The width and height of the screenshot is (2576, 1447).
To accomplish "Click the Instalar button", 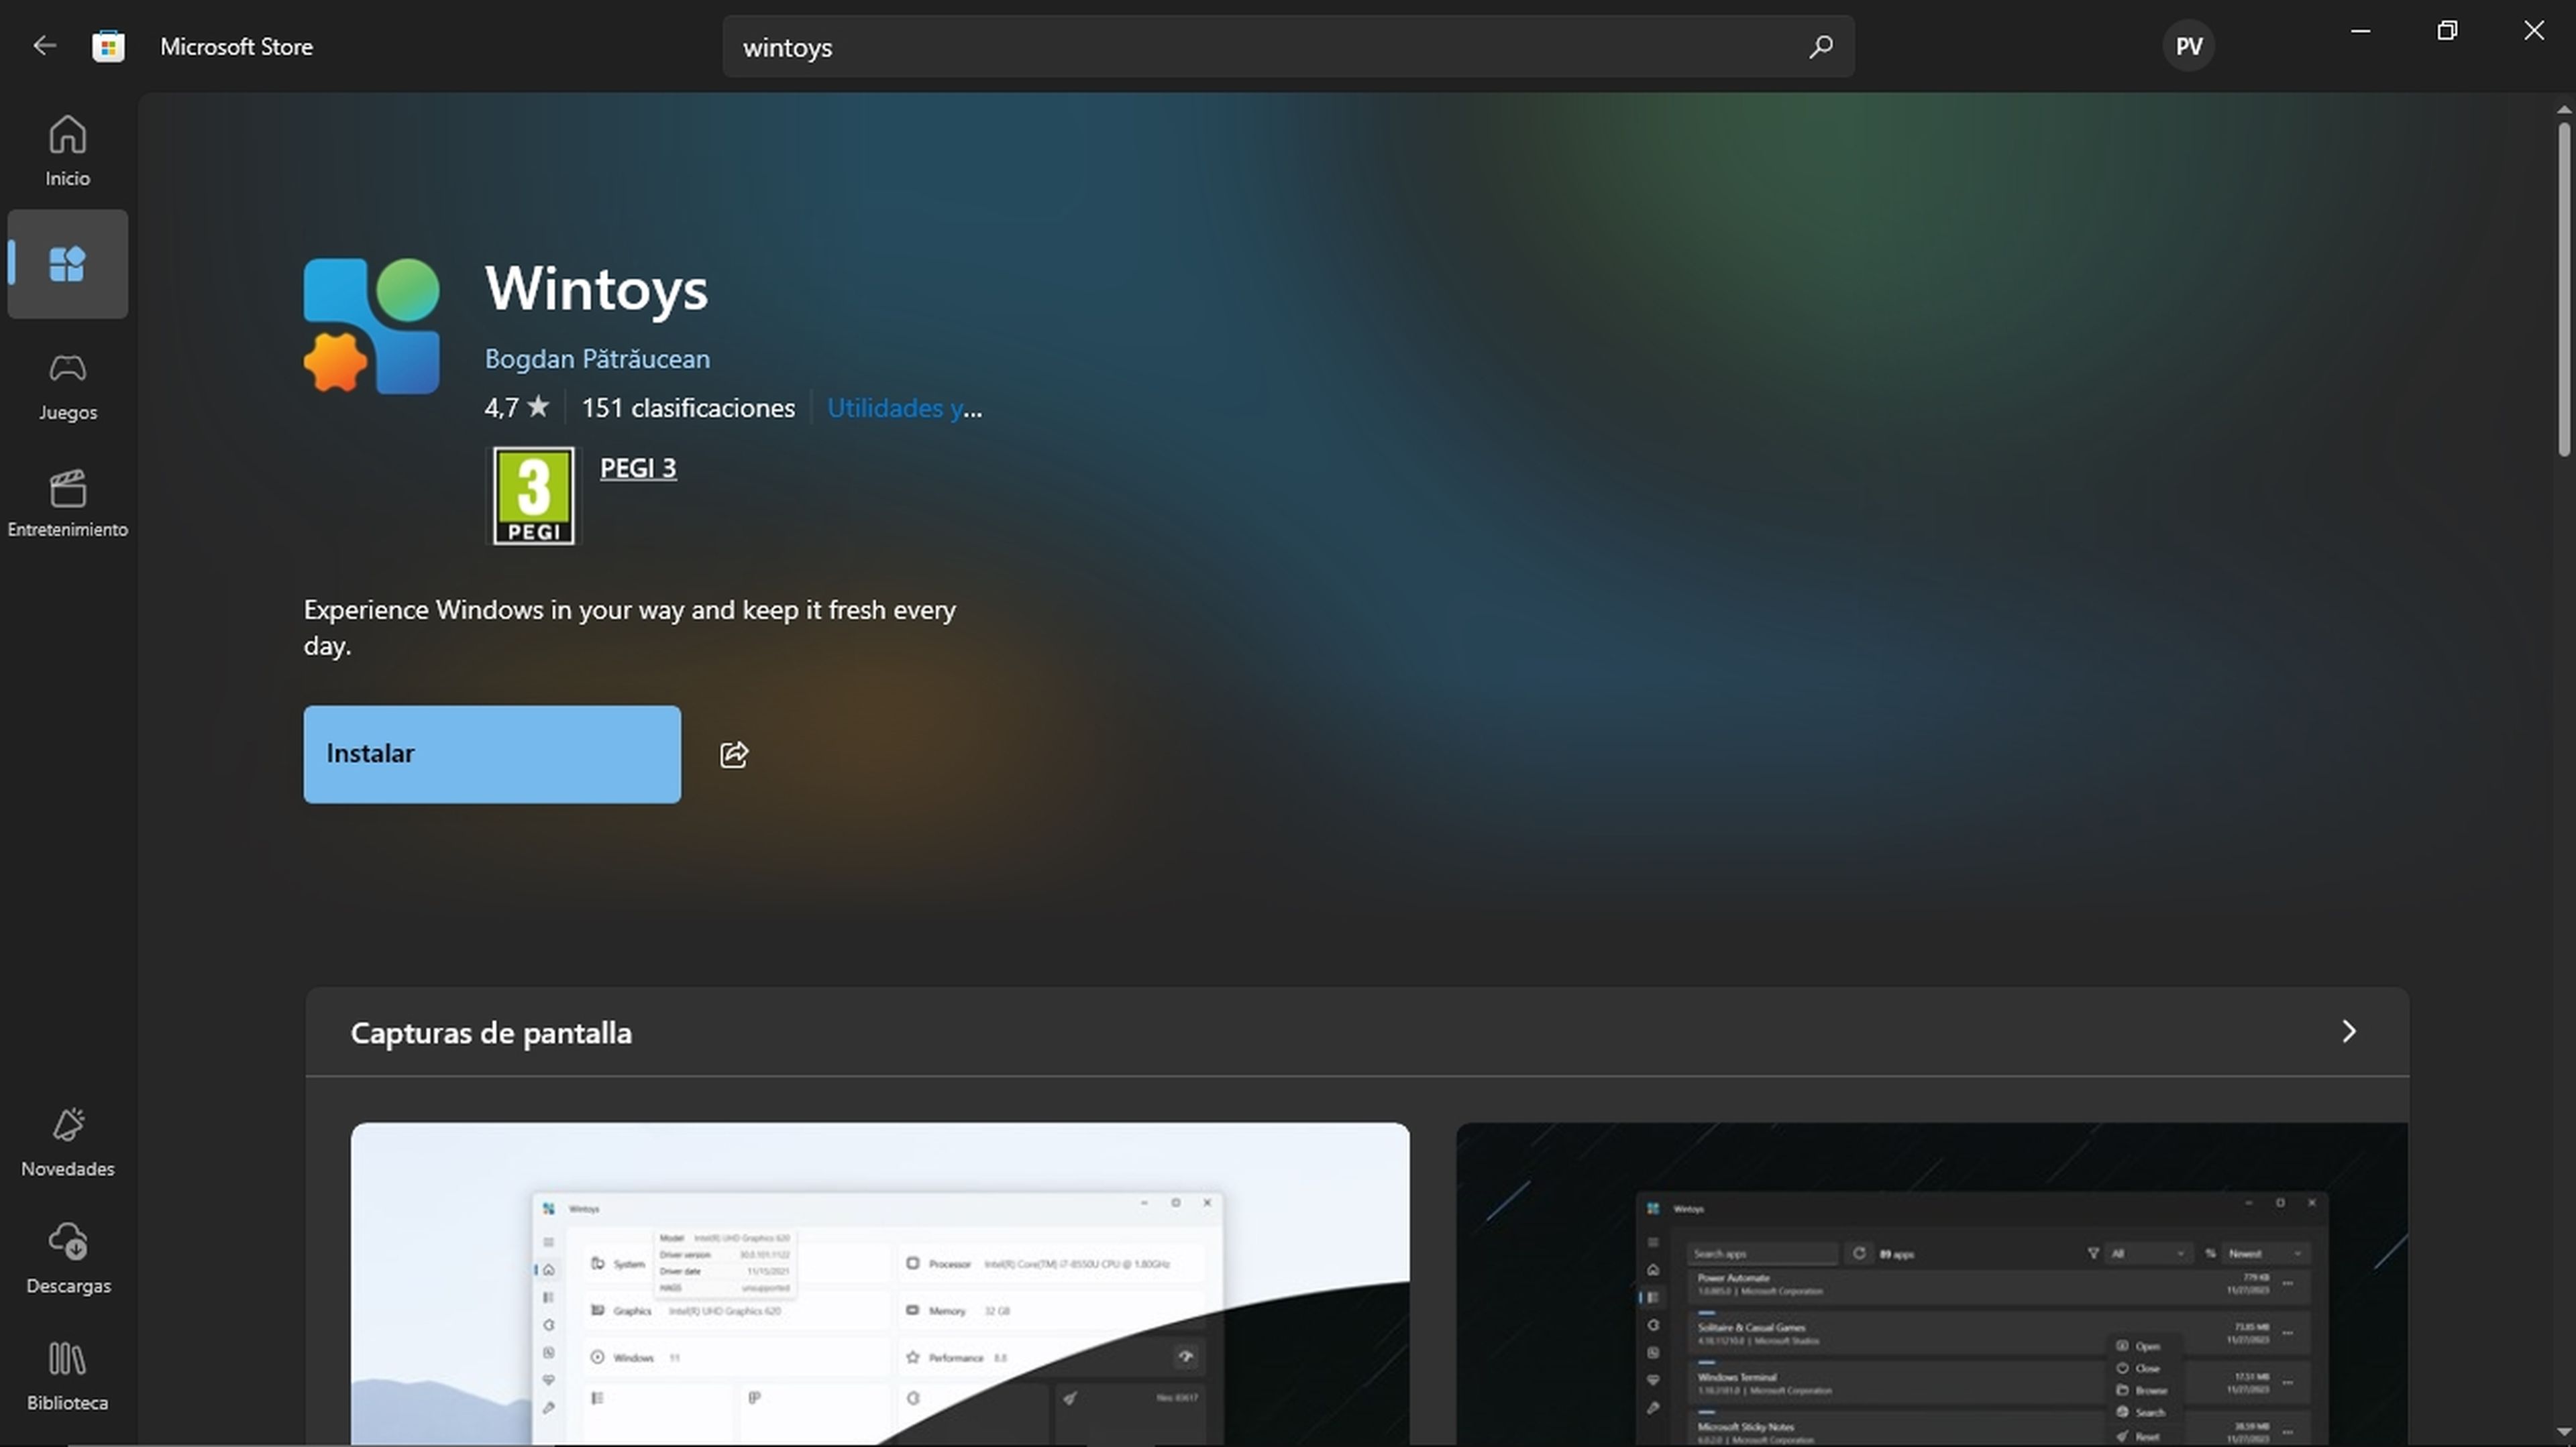I will pyautogui.click(x=492, y=754).
